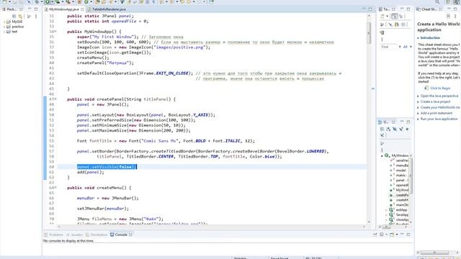Image resolution: width=461 pixels, height=259 pixels.
Task: Click the green Run button in the toolbar
Action: [x=47, y=2]
